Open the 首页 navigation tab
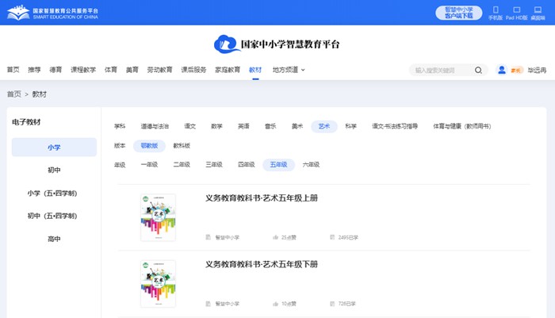555x318 pixels. click(13, 70)
